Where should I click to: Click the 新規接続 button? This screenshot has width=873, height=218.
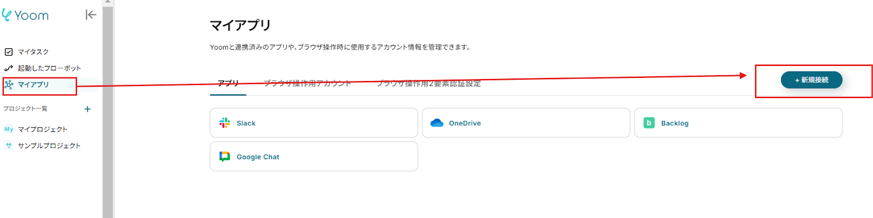click(x=811, y=80)
